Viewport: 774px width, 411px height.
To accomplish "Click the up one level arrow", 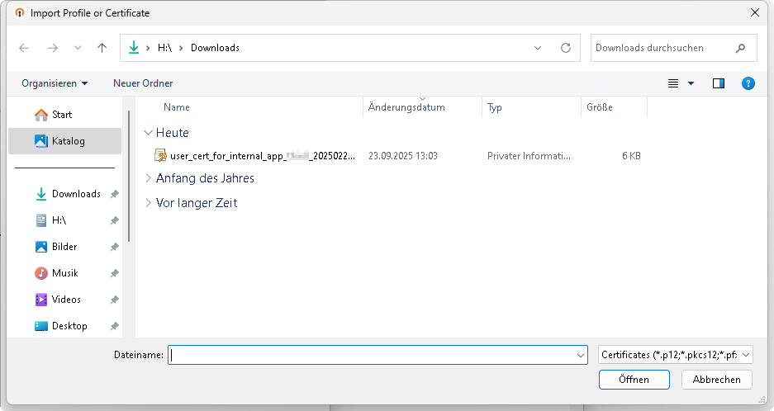I will pos(102,48).
